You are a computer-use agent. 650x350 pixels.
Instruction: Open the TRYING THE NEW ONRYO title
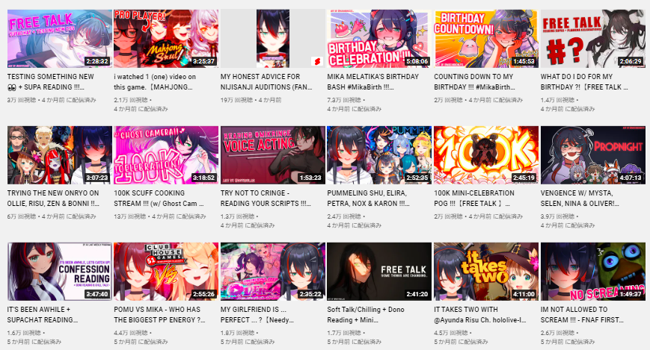click(53, 199)
